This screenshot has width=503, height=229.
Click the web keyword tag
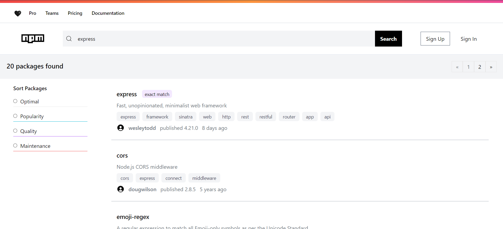coord(207,117)
